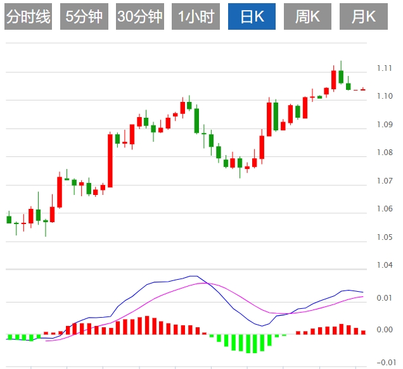Click the first green candle at chart's left edge
The width and height of the screenshot is (403, 369).
(9, 220)
